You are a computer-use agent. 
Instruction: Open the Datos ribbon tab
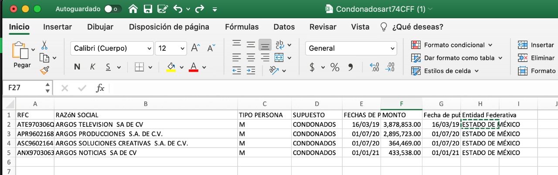284,27
